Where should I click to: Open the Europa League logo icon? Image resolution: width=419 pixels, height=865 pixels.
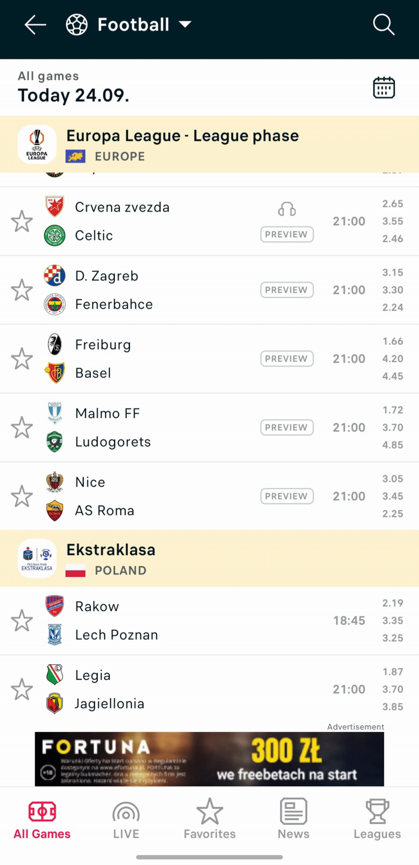37,144
